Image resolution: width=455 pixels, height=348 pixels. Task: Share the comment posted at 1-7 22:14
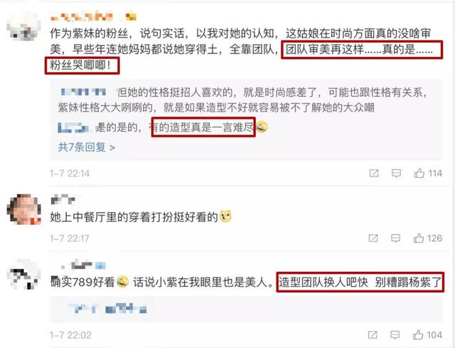[374, 174]
